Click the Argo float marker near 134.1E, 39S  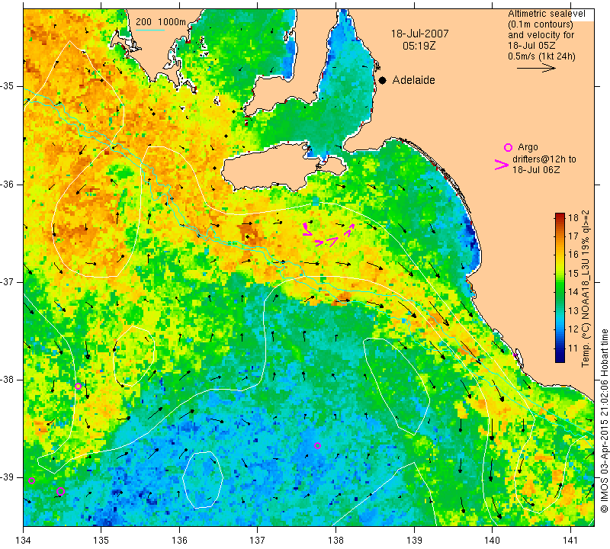click(x=32, y=481)
